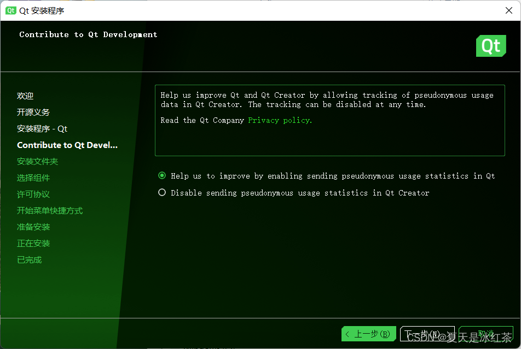Select the 欢迎 step in sidebar
This screenshot has width=521, height=349.
25,96
